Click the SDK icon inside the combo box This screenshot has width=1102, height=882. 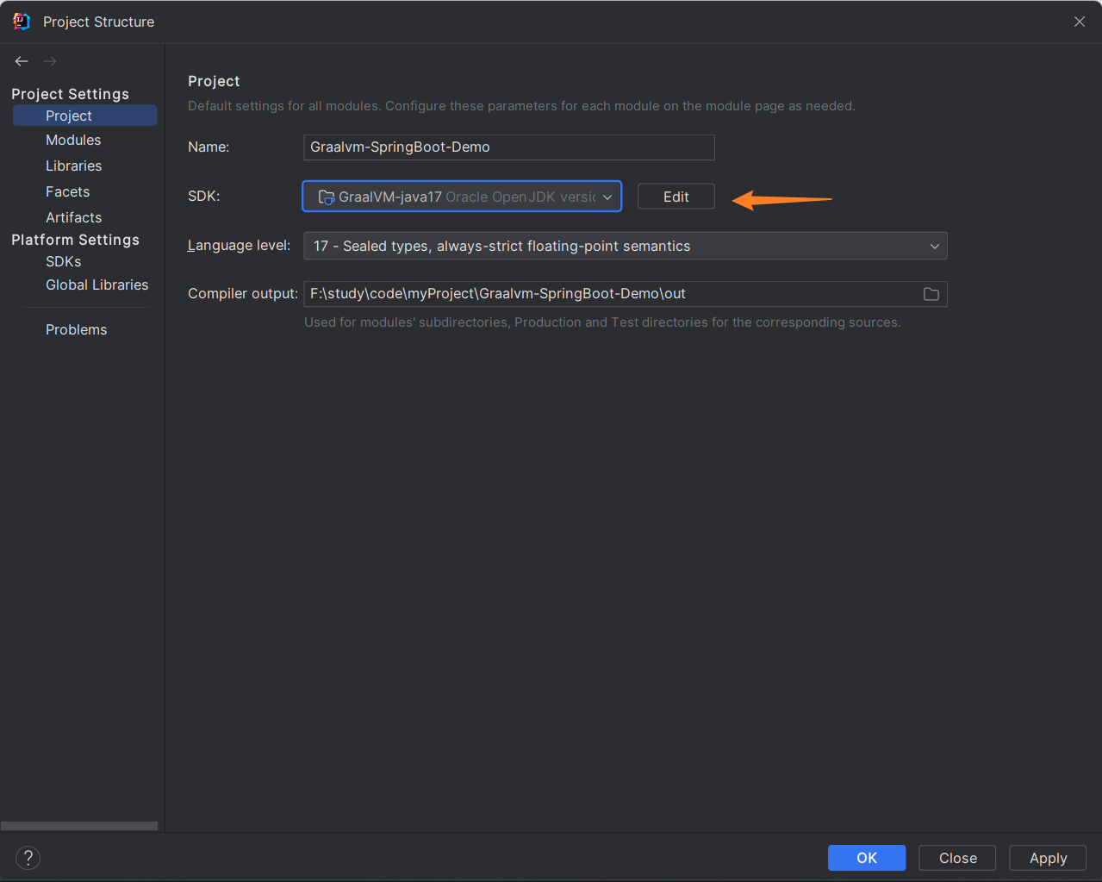[x=327, y=197]
